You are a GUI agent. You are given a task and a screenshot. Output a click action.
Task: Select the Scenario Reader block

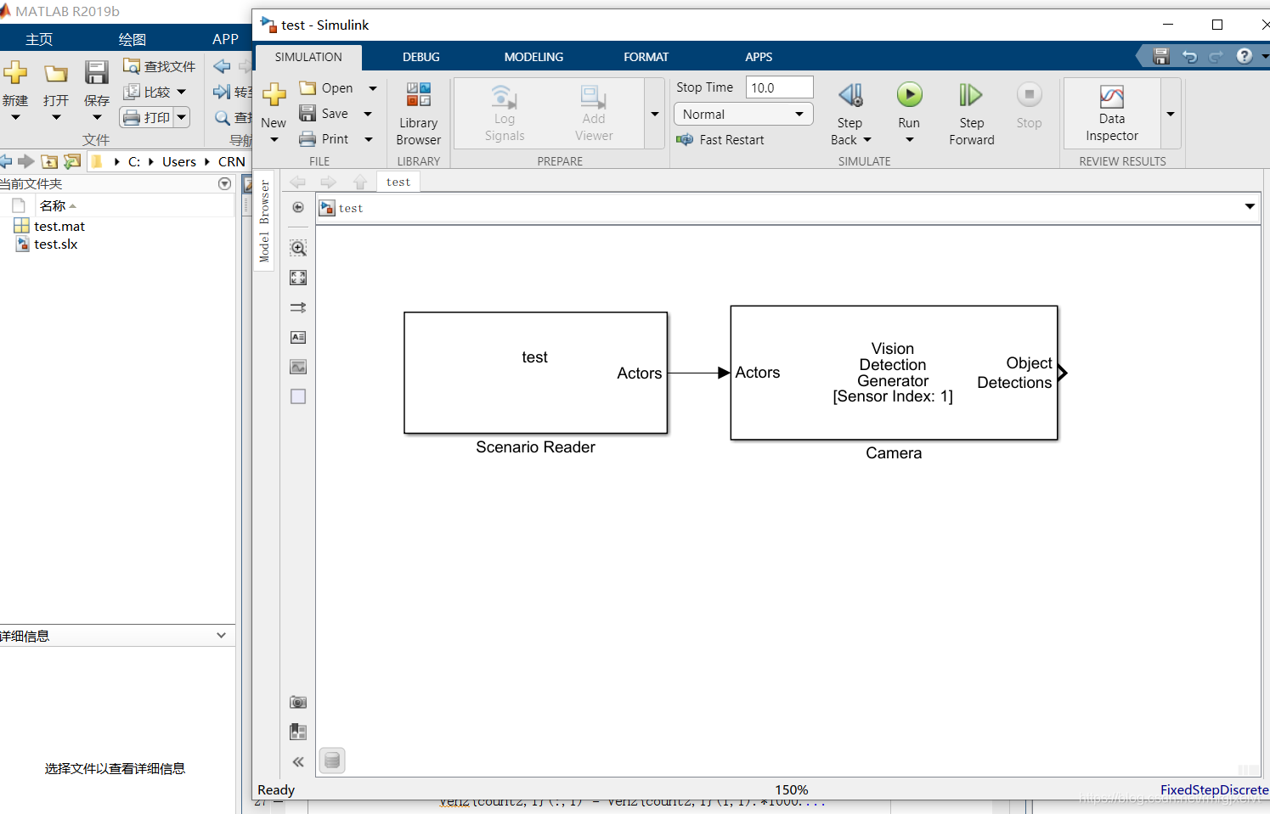[x=536, y=373]
